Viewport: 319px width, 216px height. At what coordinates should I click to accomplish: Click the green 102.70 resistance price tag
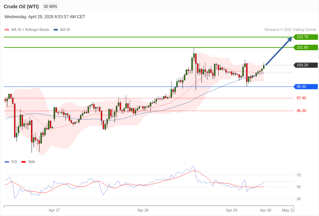(x=305, y=37)
